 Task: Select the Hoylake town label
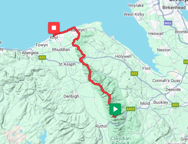(x=136, y=5)
